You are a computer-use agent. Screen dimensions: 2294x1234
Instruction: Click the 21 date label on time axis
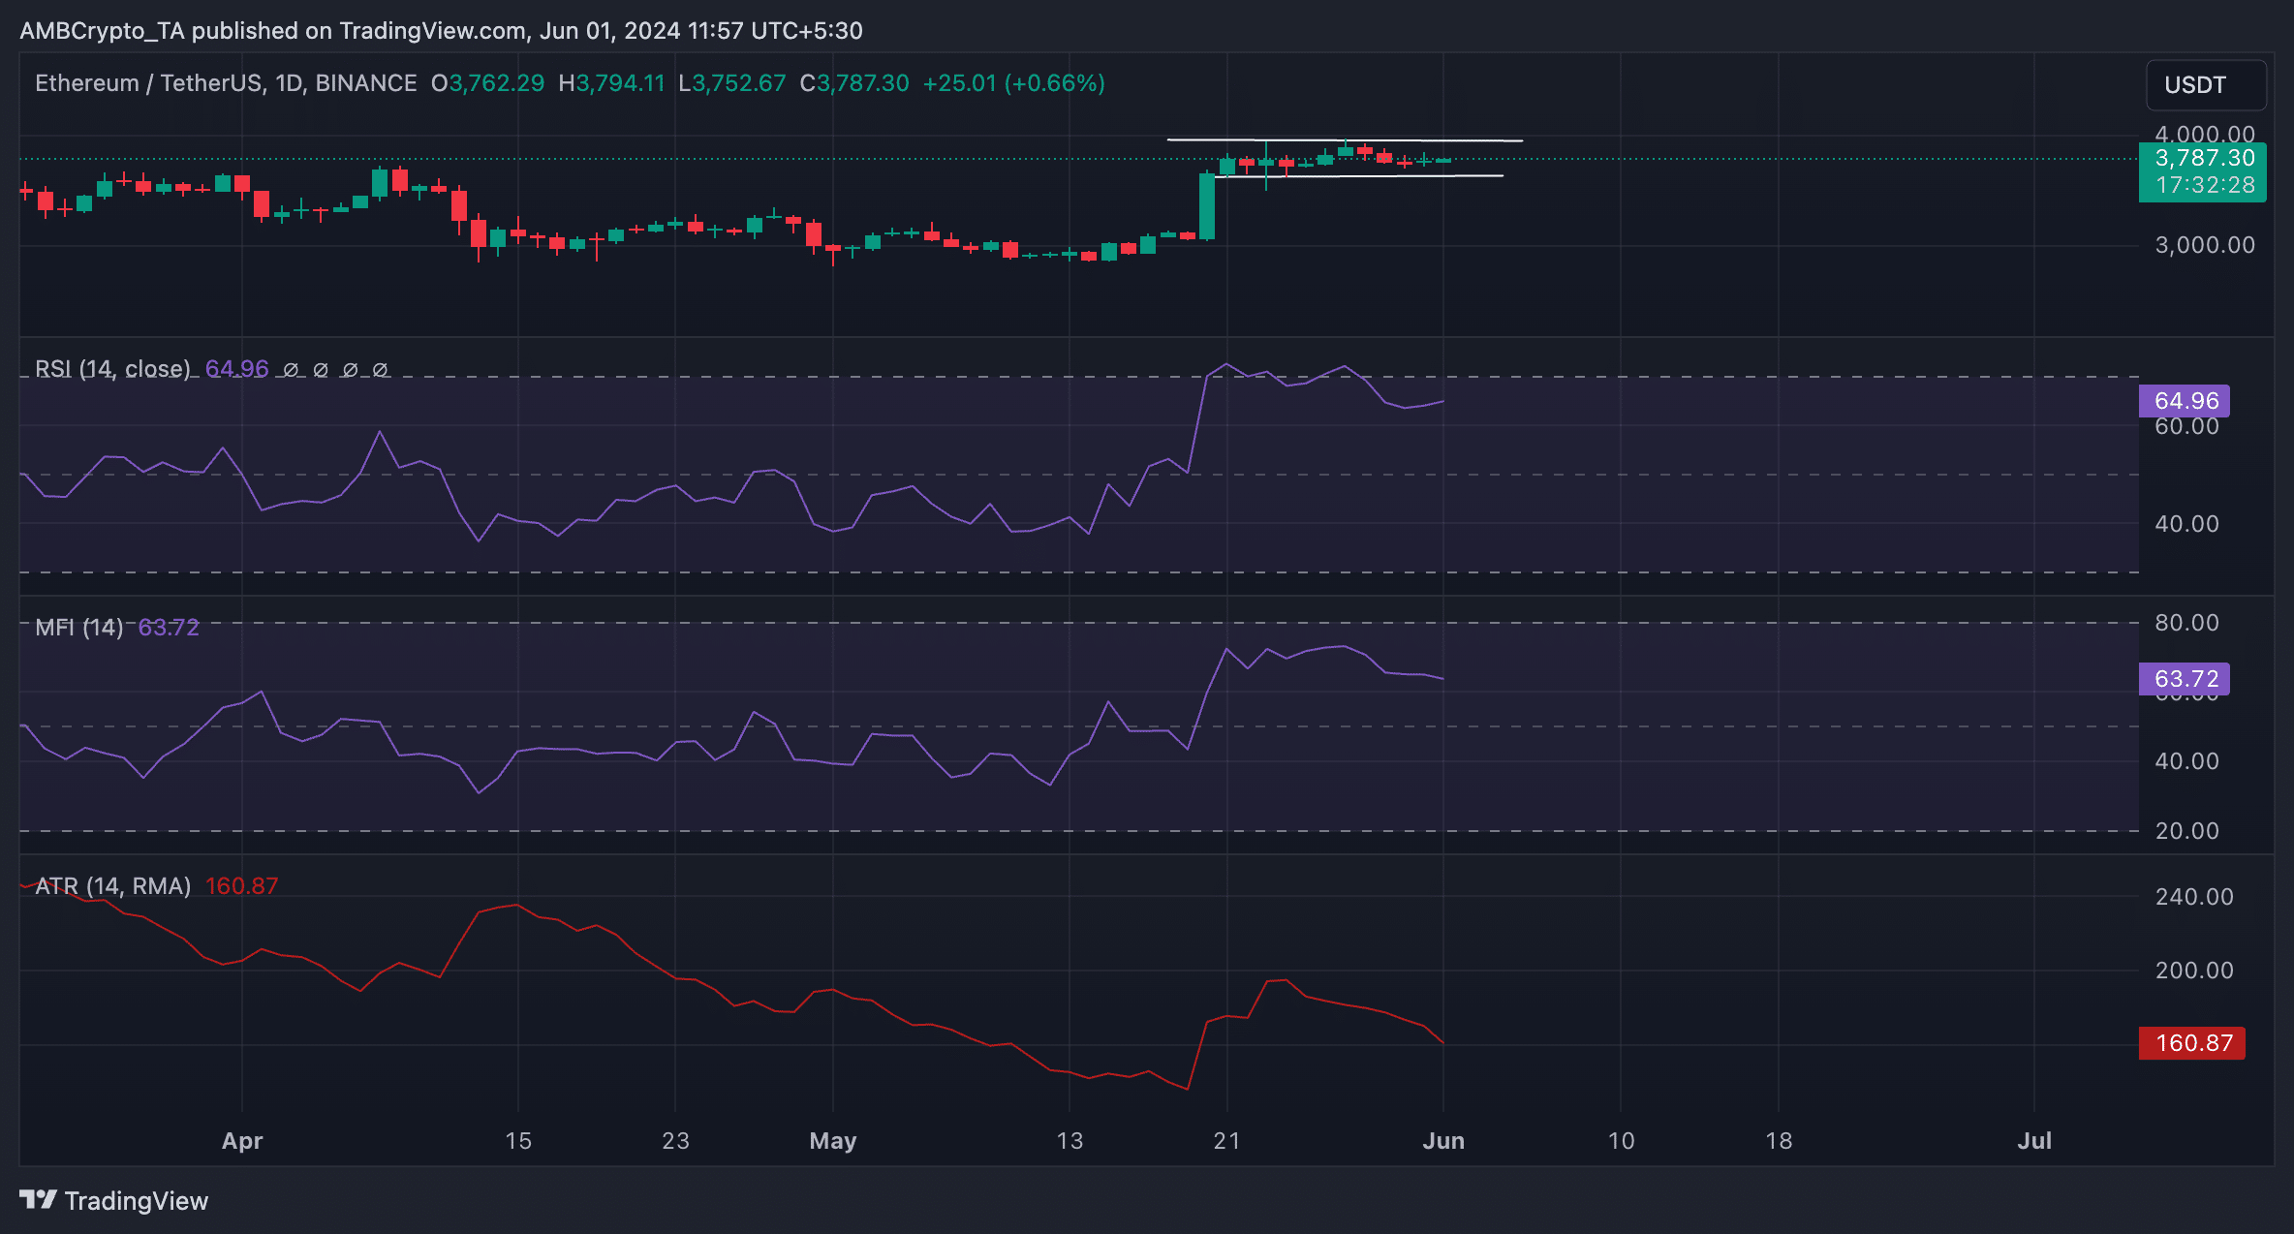tap(1226, 1141)
